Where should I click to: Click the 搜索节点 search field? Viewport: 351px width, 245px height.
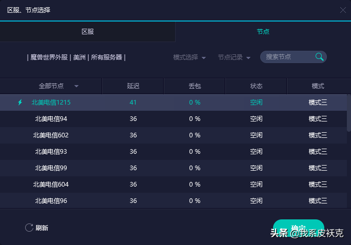coord(293,57)
